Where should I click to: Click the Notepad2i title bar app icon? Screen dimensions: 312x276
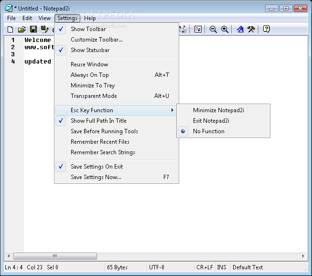[8, 8]
